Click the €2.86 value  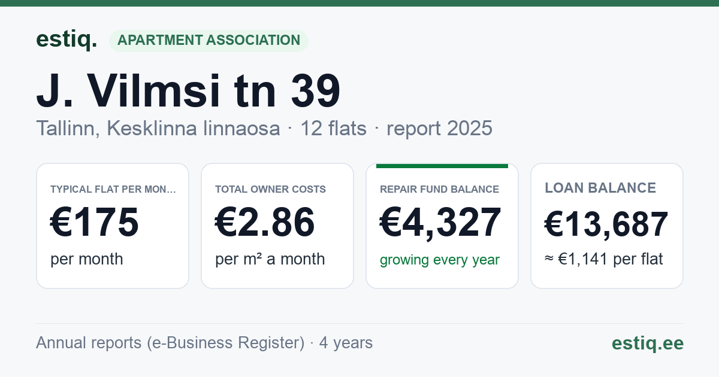point(265,222)
